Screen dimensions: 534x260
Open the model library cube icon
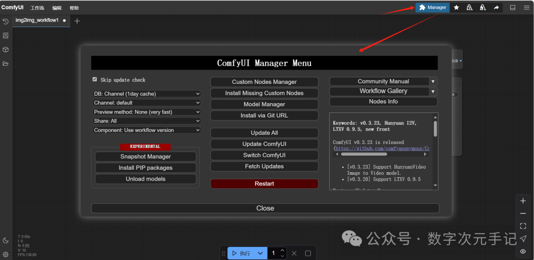[5, 50]
